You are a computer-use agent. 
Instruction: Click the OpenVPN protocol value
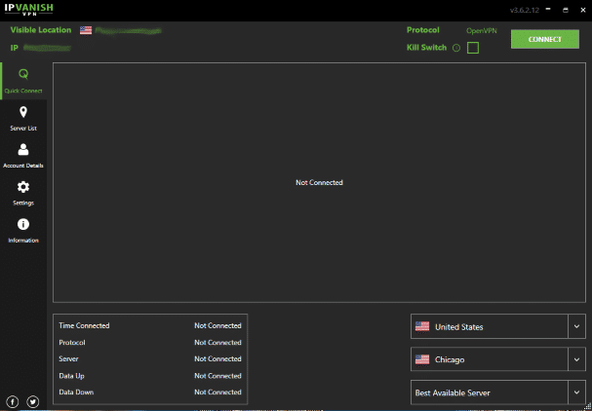point(482,30)
